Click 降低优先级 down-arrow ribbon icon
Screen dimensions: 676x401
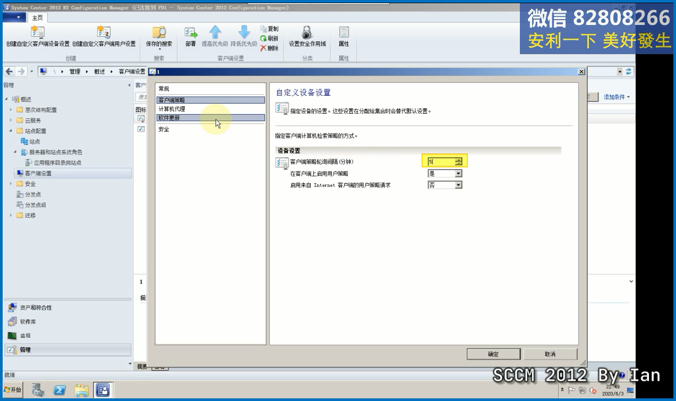(x=244, y=33)
